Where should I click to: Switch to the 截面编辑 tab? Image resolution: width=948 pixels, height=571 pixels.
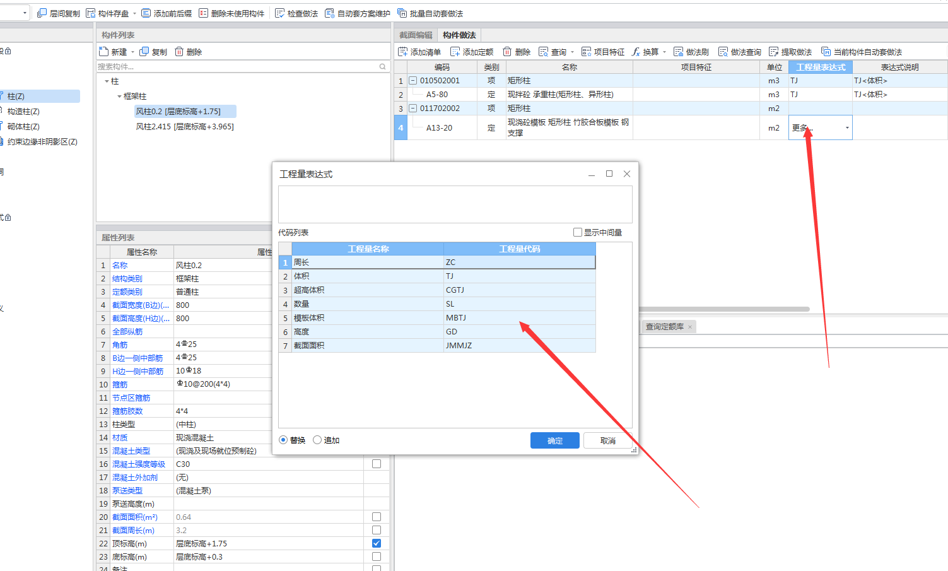[416, 35]
